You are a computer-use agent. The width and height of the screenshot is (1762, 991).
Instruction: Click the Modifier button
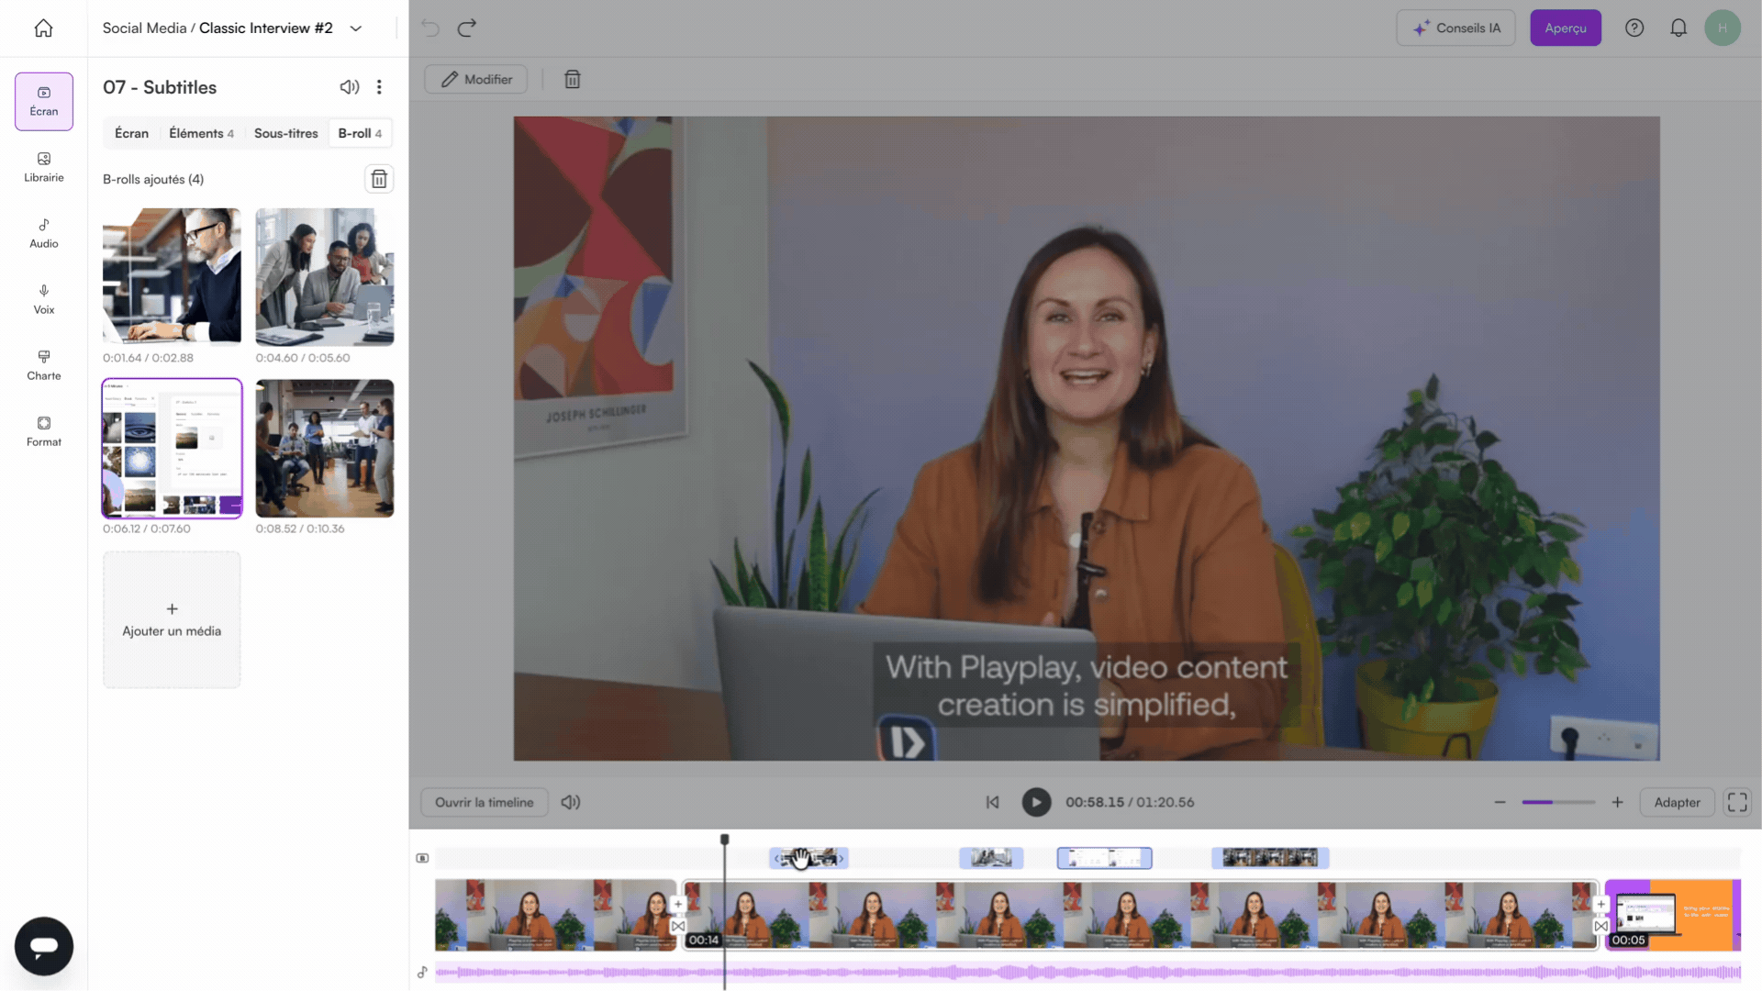click(476, 79)
